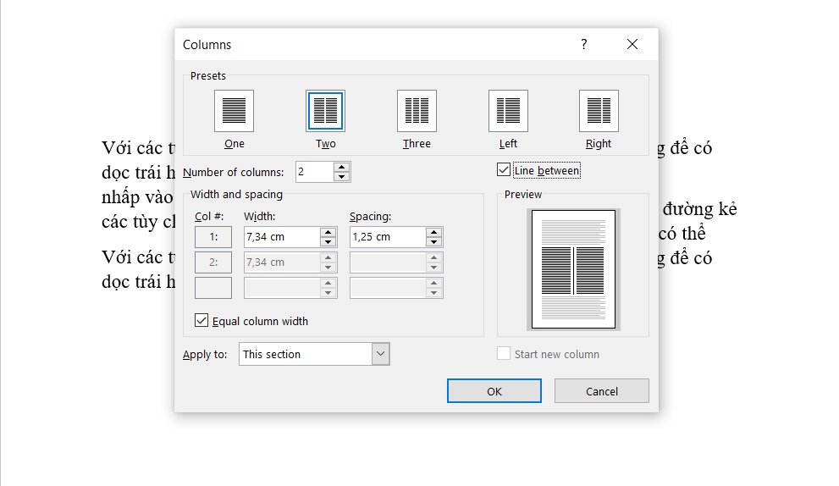Viewport: 839px width, 486px height.
Task: Decrease the Number of columns value
Action: click(341, 177)
